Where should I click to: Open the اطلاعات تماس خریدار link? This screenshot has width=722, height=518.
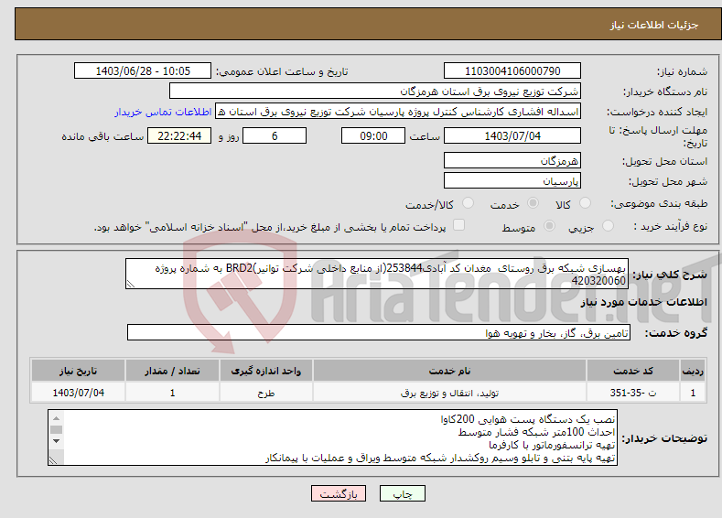tap(163, 112)
